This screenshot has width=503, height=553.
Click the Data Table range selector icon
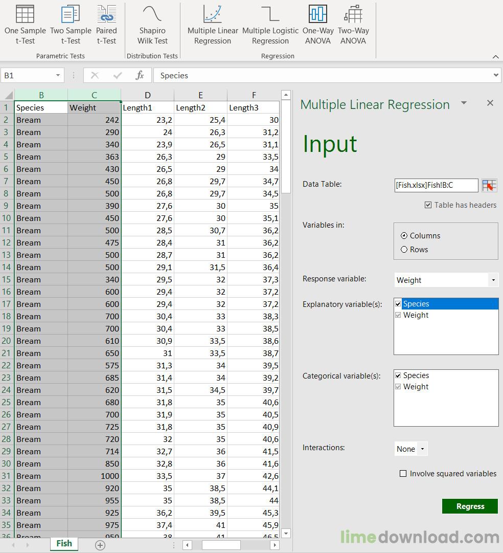coord(489,185)
